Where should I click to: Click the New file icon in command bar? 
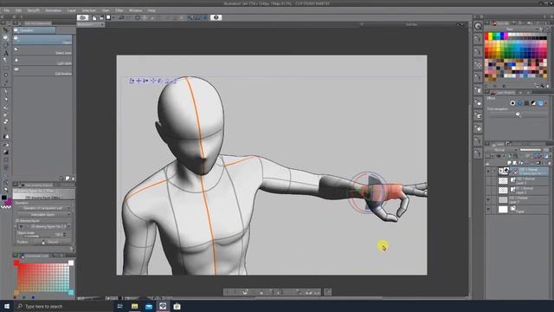click(94, 17)
